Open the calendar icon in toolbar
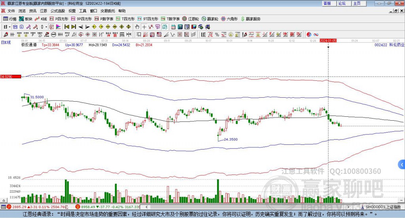 [x=173, y=27]
